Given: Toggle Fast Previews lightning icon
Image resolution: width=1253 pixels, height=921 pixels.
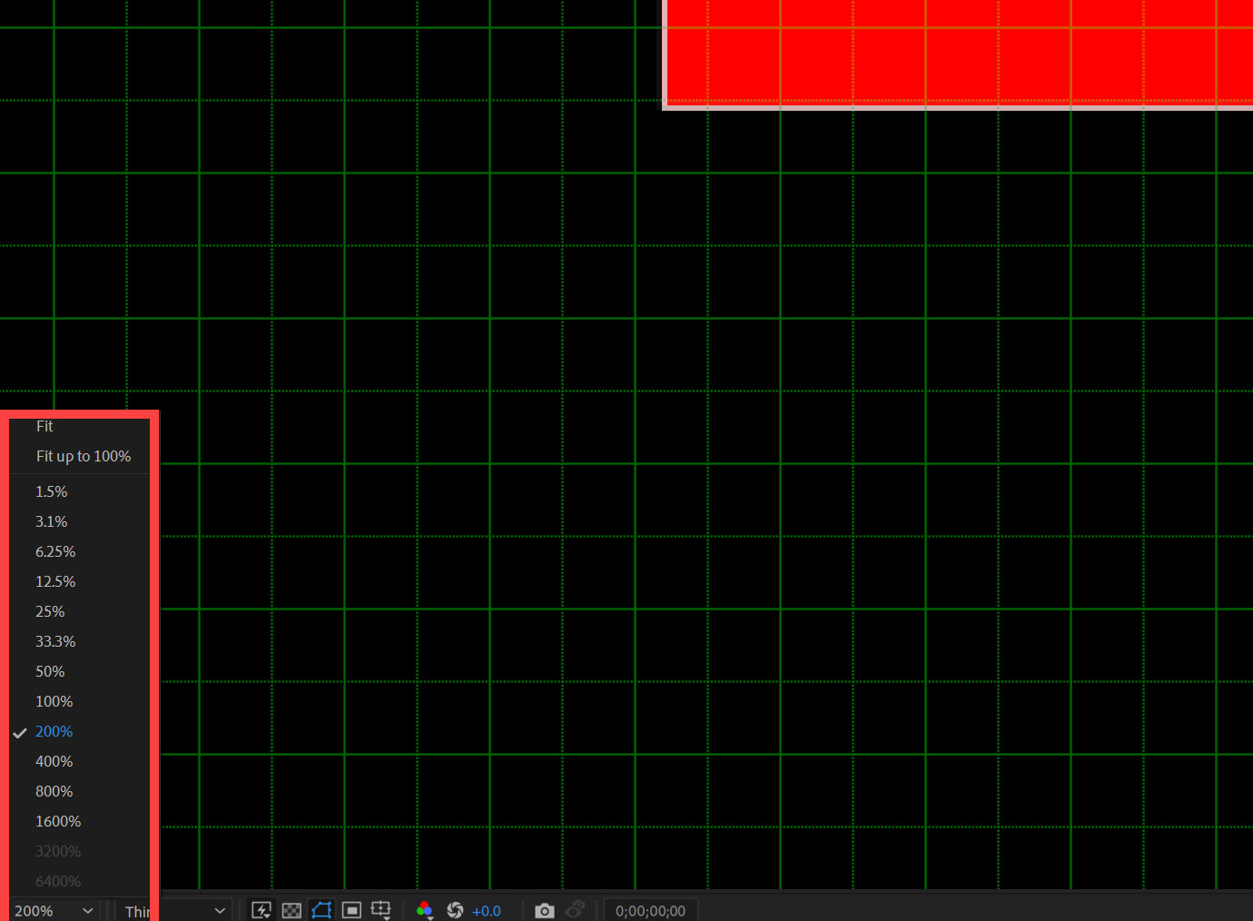Looking at the screenshot, I should [x=261, y=910].
